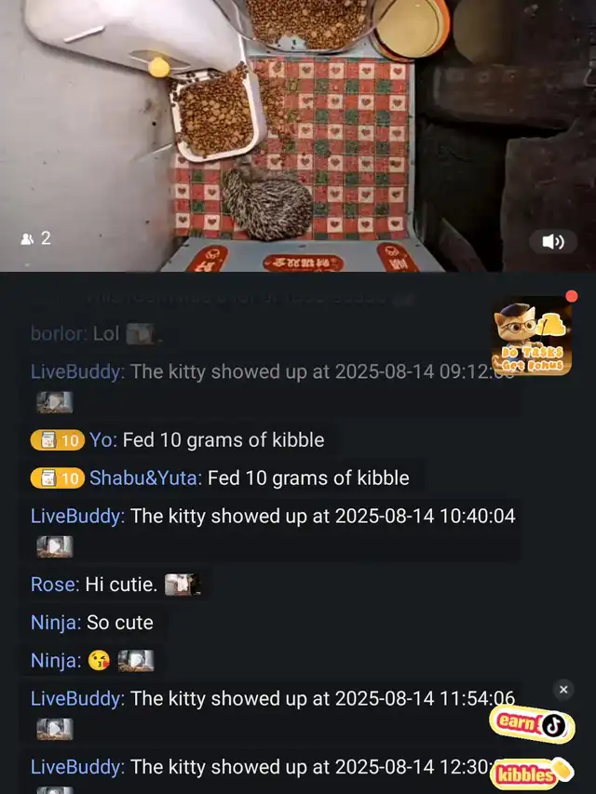Open Rose's Hi cutie snapshot
This screenshot has height=794, width=596.
(x=183, y=585)
